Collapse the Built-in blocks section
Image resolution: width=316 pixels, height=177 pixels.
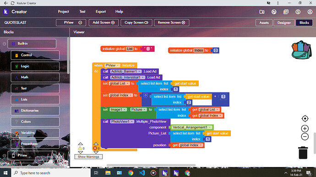(4, 44)
